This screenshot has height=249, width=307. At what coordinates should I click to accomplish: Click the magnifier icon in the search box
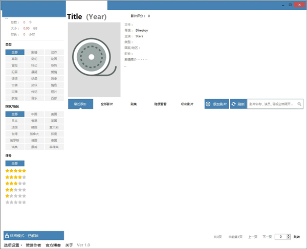(x=299, y=104)
